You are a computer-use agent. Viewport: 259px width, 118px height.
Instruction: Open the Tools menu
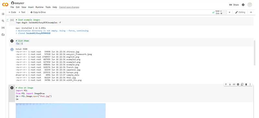point(48,7)
